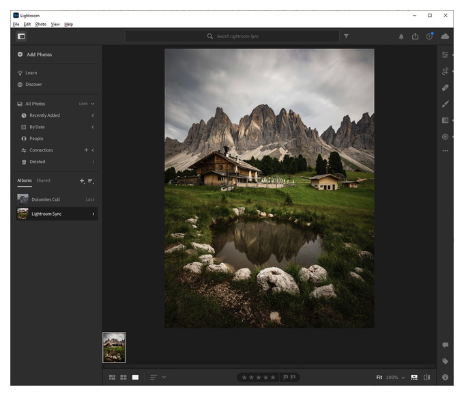
Task: Open the three-dot more options menu
Action: point(445,151)
